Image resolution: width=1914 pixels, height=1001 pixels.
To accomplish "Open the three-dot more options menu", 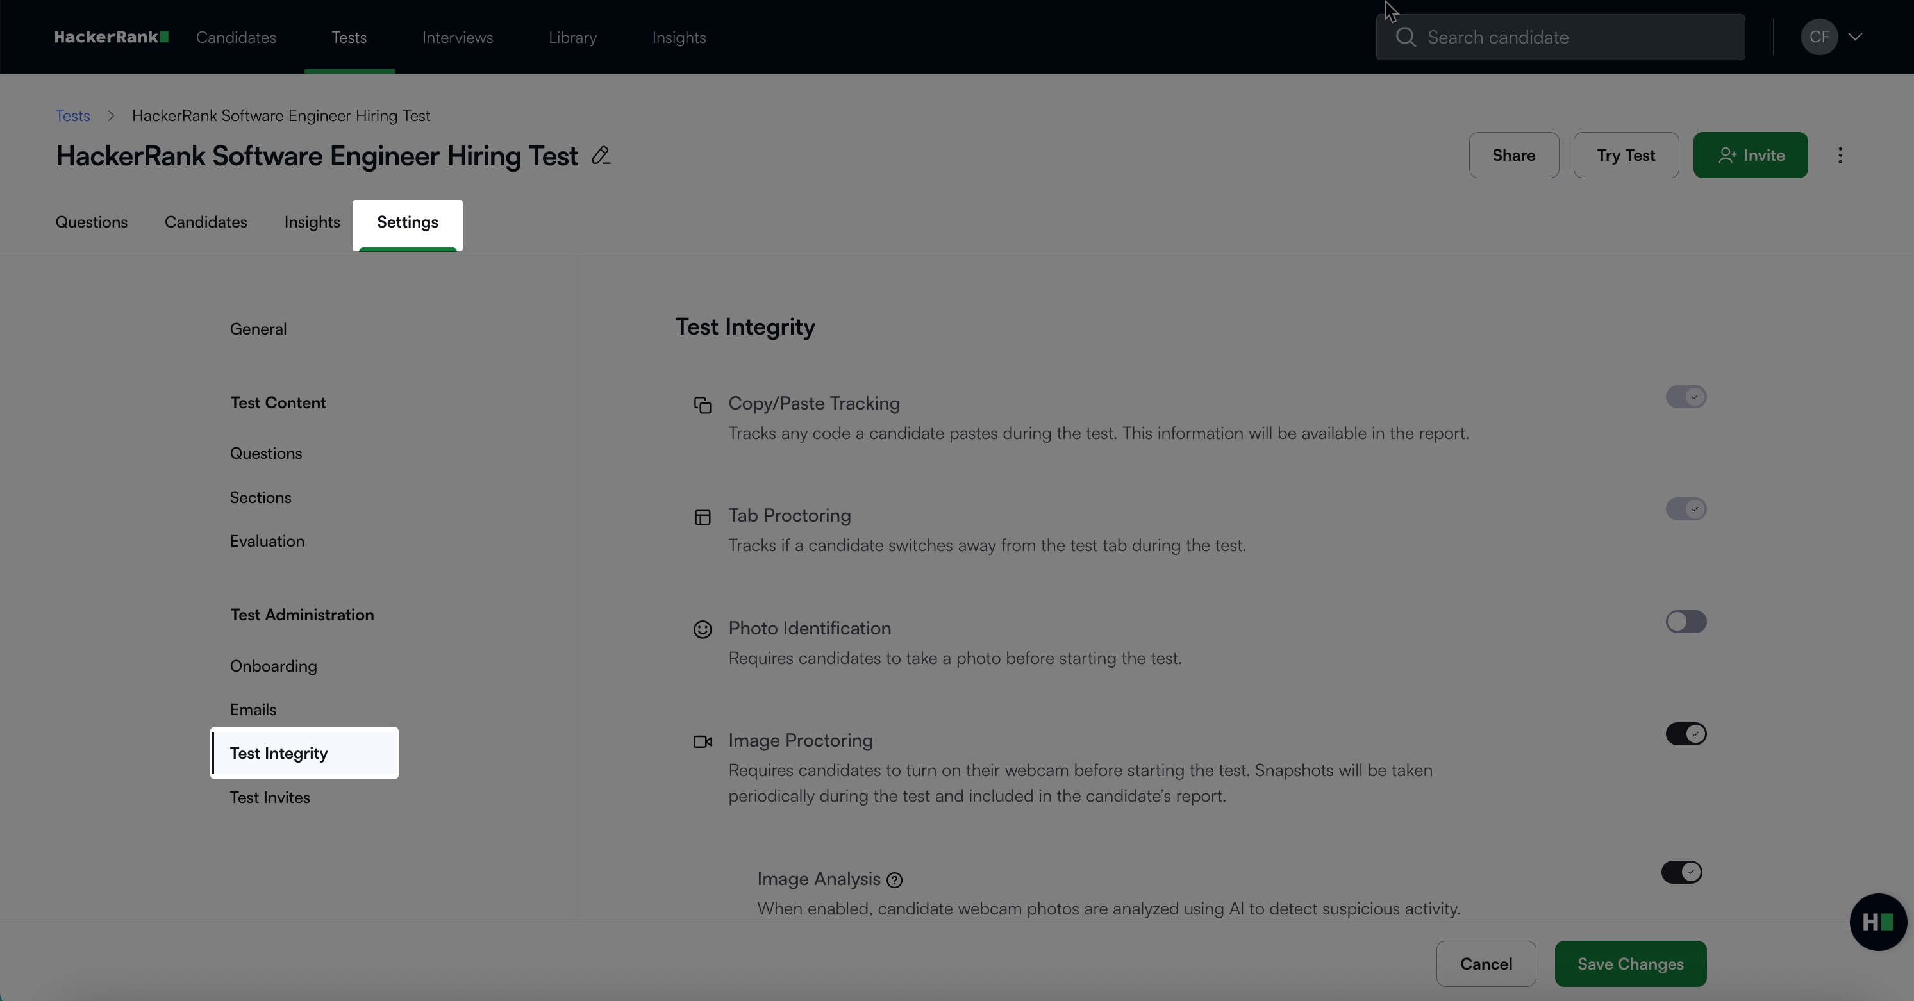I will pos(1840,155).
